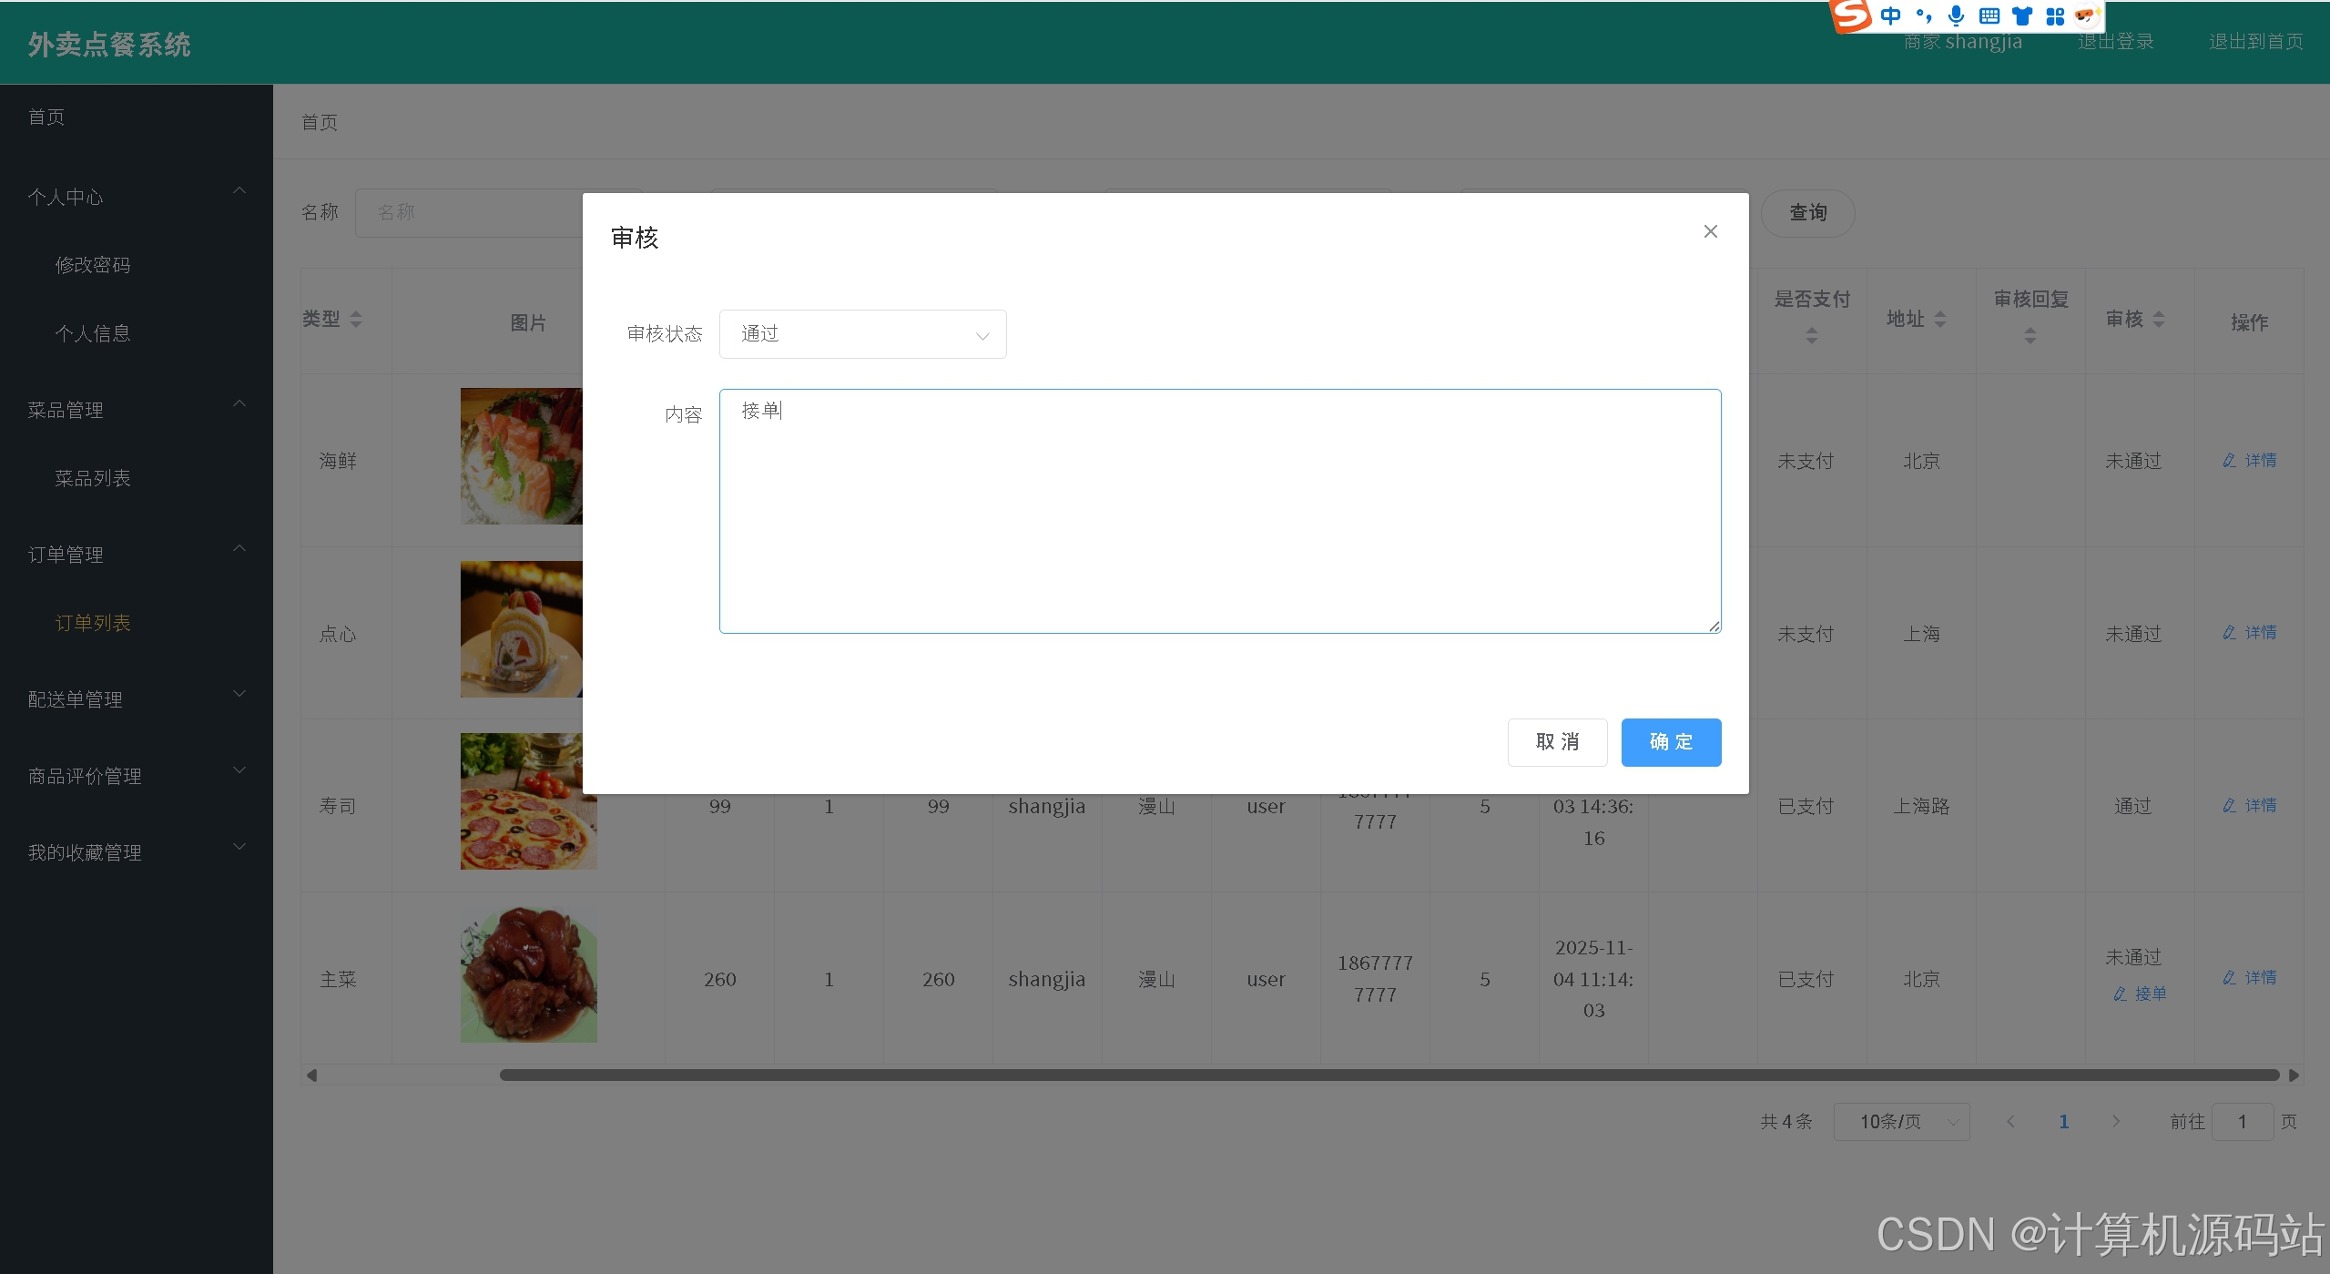Click the 2025-11-04 11:14:03 timestamp
Viewport: 2330px width, 1274px height.
tap(1593, 979)
